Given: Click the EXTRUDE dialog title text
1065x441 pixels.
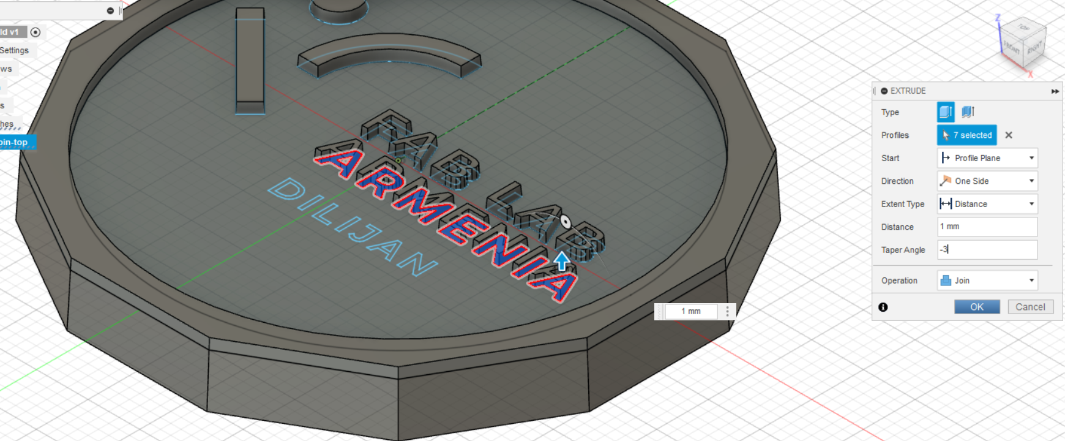Looking at the screenshot, I should tap(908, 91).
